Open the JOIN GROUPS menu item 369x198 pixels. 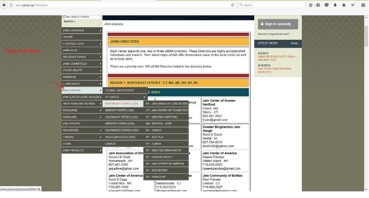pyautogui.click(x=82, y=123)
